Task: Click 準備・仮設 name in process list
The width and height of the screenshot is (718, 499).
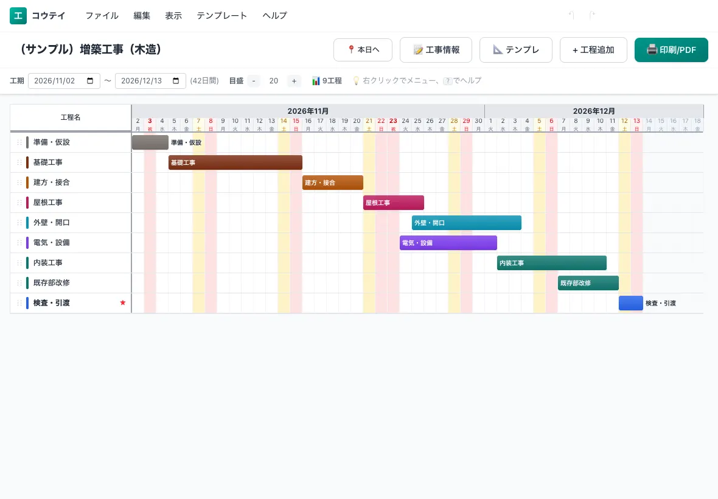Action: pyautogui.click(x=52, y=142)
